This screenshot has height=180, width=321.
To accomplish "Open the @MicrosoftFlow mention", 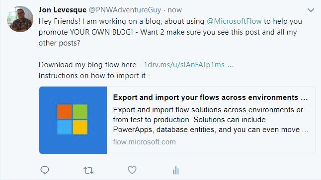I will (234, 21).
